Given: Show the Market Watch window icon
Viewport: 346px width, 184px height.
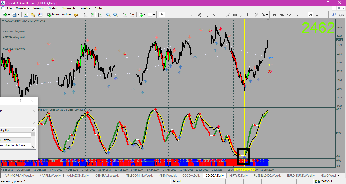Looking at the screenshot, I should point(26,15).
